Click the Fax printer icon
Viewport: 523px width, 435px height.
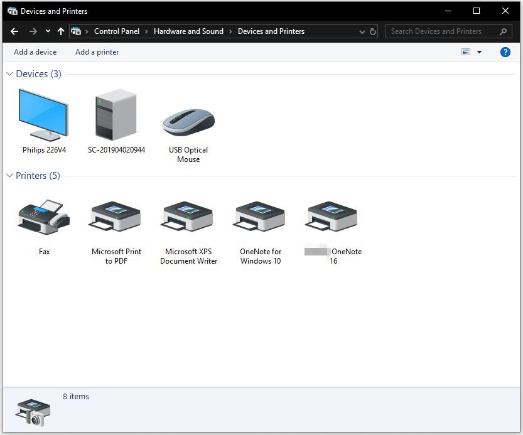(x=44, y=215)
